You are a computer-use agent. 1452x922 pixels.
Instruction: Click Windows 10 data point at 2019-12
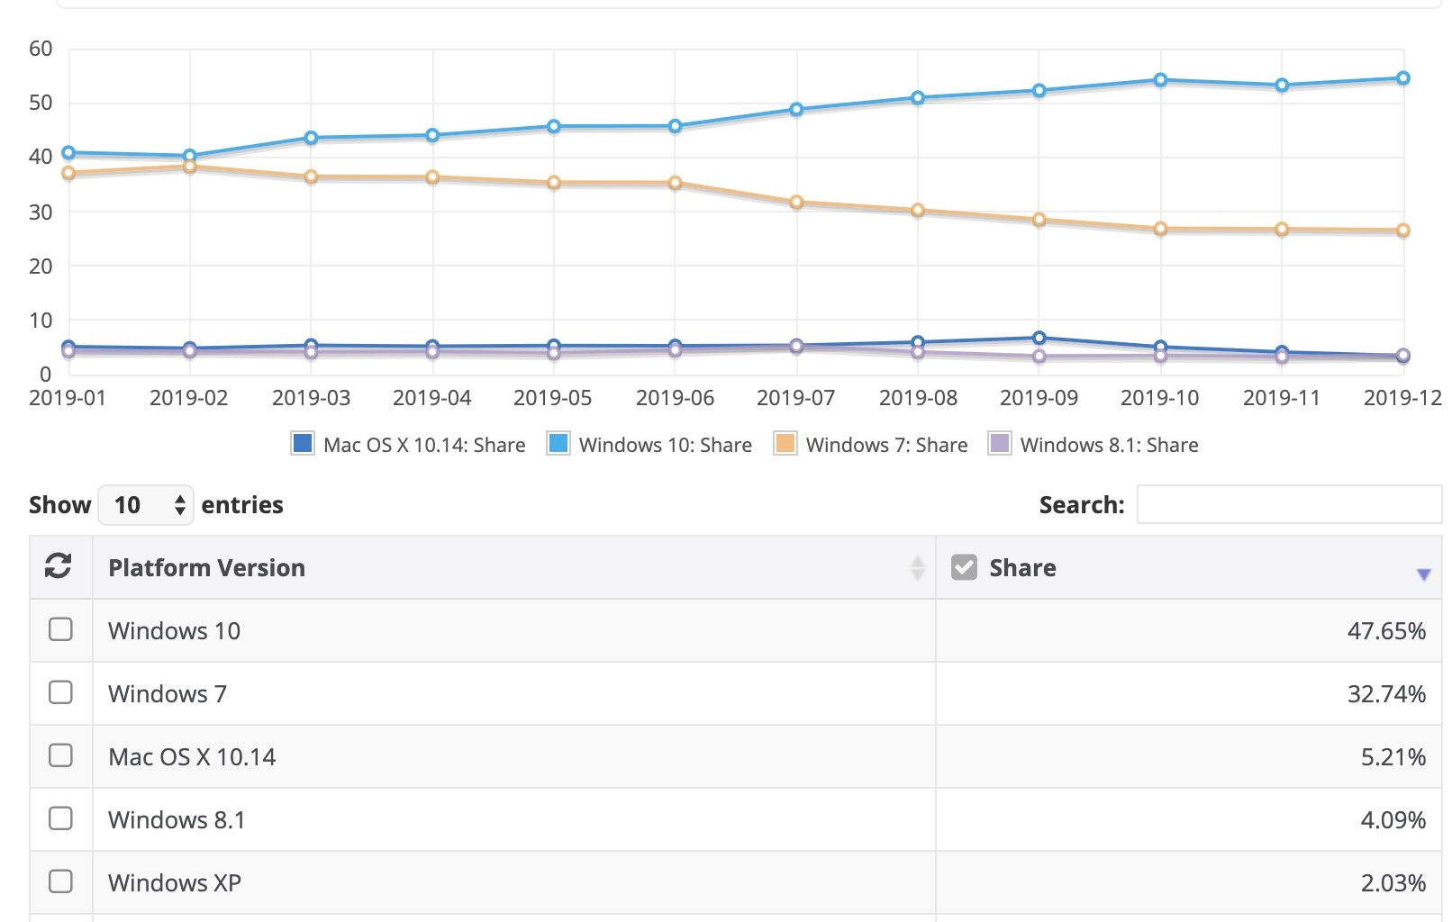(1403, 78)
